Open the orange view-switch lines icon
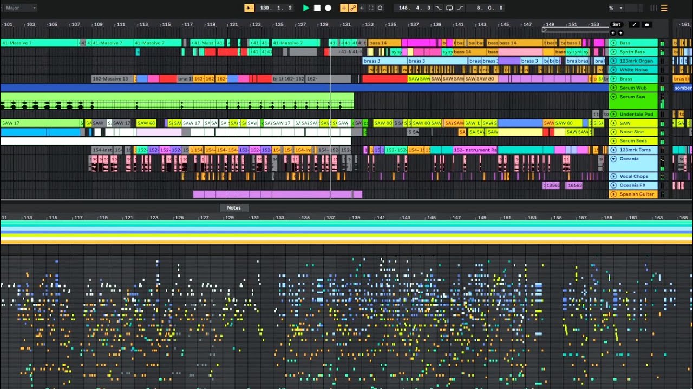This screenshot has height=389, width=693. 664,8
